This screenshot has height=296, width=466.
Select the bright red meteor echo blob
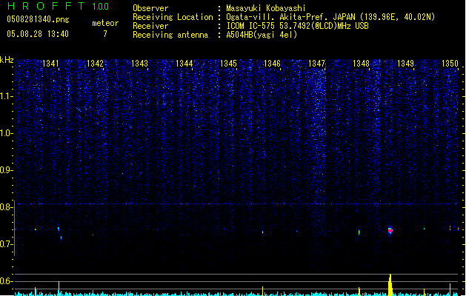click(390, 230)
